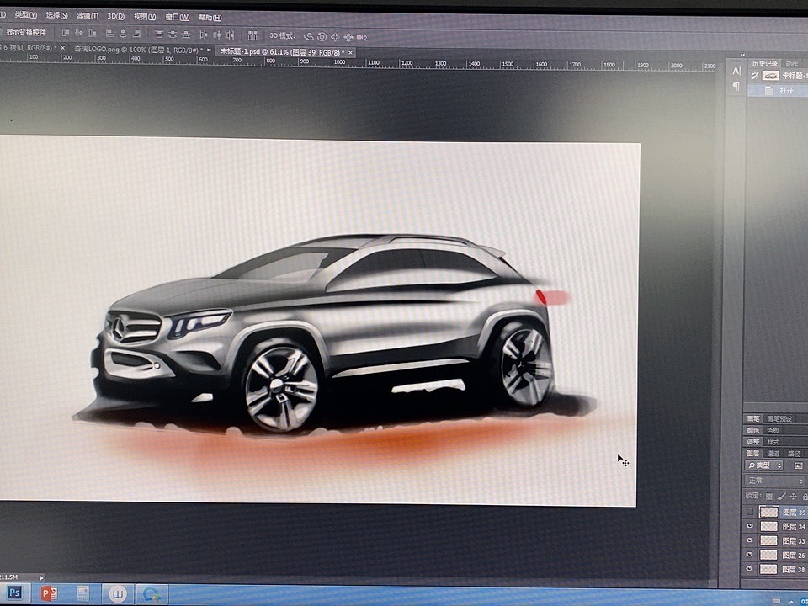Switch to the 历史记录 panel tab
The image size is (808, 606).
pos(765,63)
